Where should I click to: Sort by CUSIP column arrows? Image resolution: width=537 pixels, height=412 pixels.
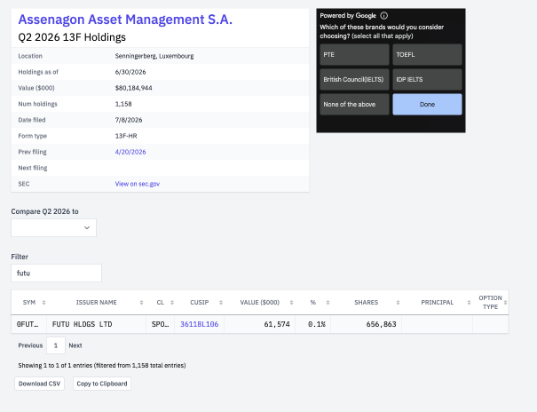coord(221,303)
